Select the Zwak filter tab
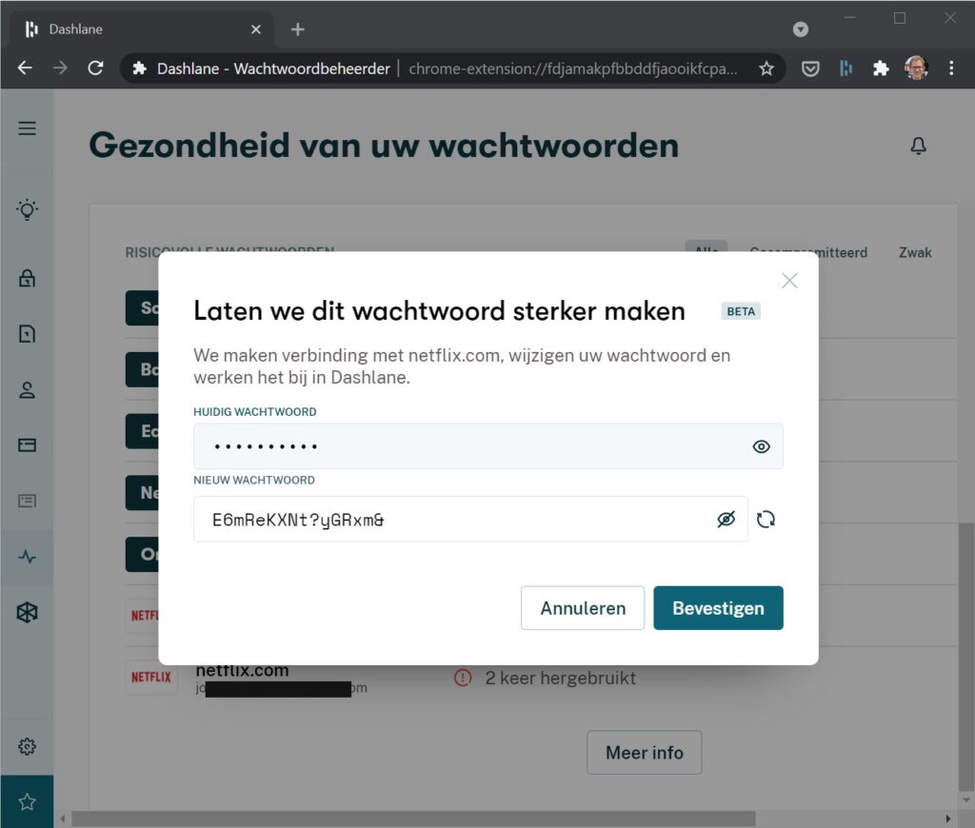Image resolution: width=975 pixels, height=828 pixels. 915,252
